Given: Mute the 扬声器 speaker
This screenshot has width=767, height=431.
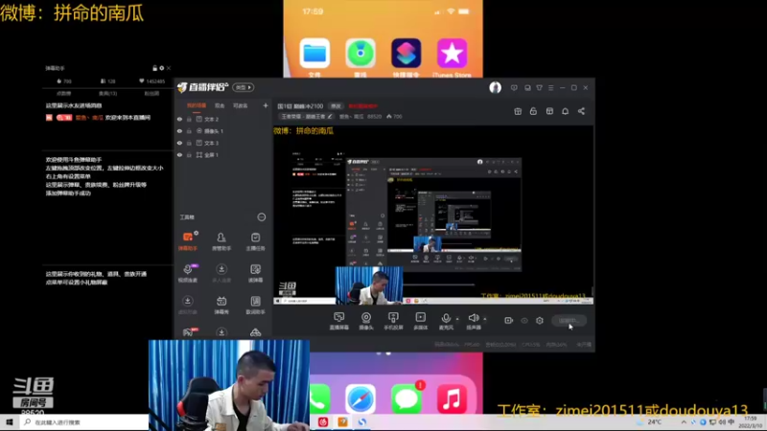Looking at the screenshot, I should click(x=473, y=318).
